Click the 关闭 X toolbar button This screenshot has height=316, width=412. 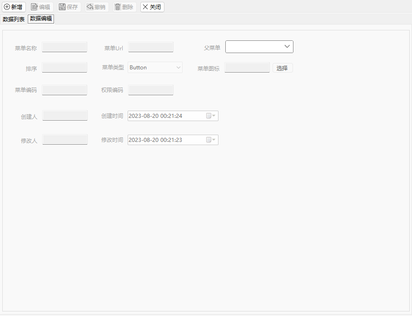coord(152,7)
